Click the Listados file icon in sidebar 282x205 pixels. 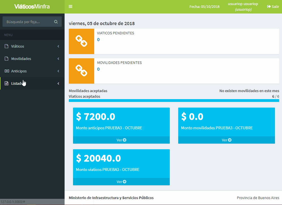(6, 83)
